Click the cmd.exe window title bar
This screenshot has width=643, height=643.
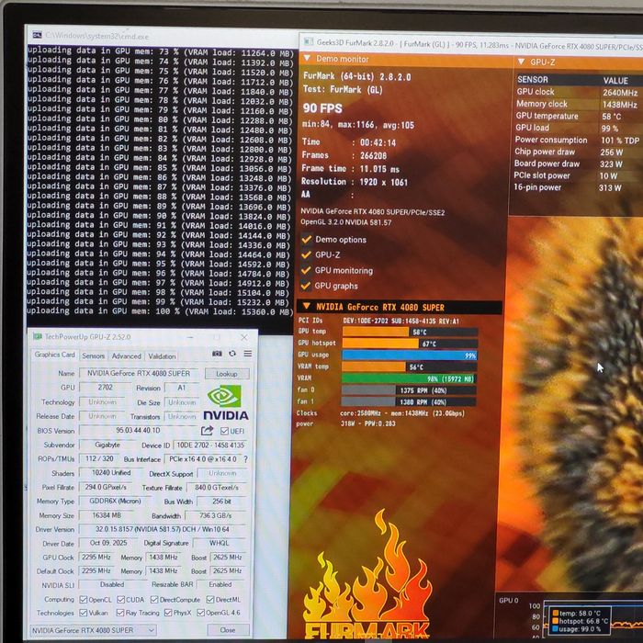(163, 36)
